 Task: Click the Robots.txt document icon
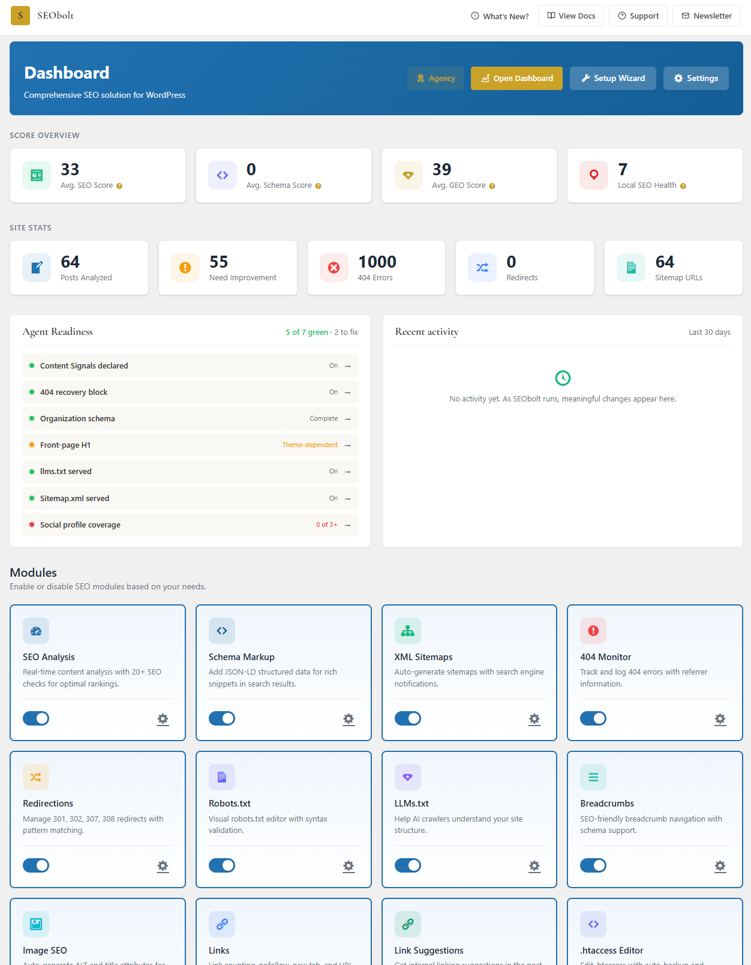pos(222,777)
